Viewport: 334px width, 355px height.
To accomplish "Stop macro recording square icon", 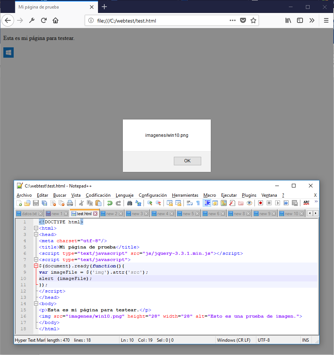I will 269,203.
